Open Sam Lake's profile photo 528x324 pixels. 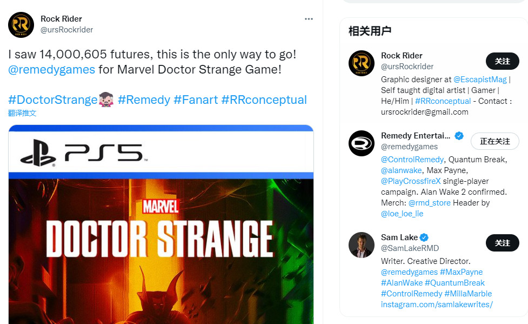(362, 245)
